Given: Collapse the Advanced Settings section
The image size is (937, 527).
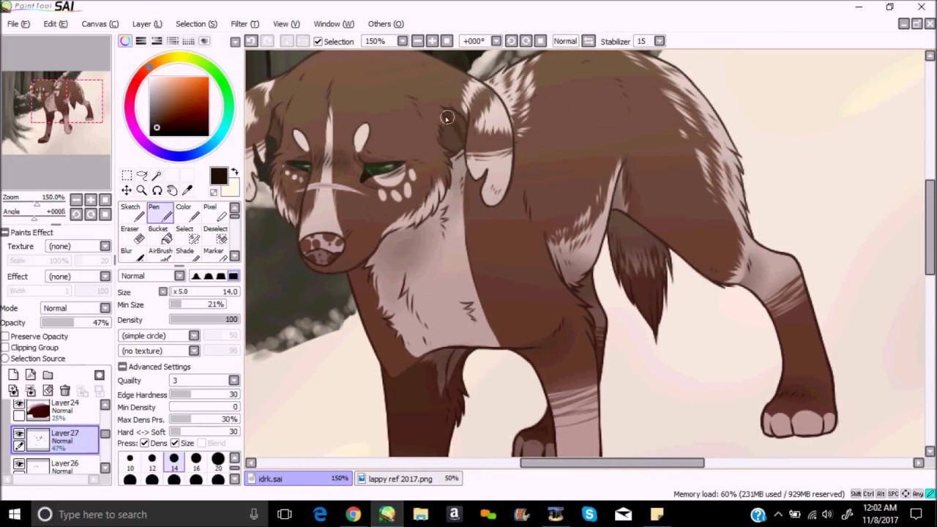Looking at the screenshot, I should click(x=122, y=367).
